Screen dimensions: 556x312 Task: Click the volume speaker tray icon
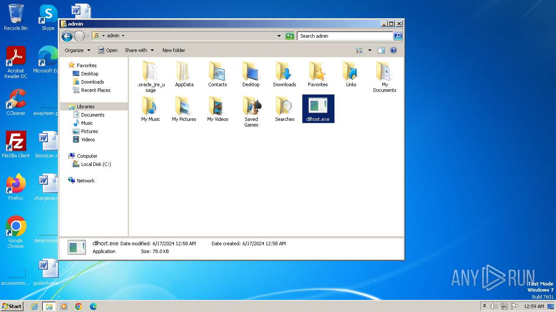494,306
